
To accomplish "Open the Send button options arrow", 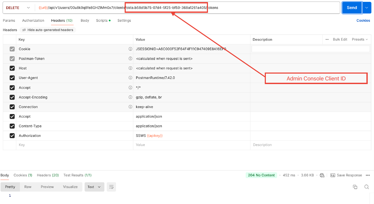I will click(x=367, y=8).
